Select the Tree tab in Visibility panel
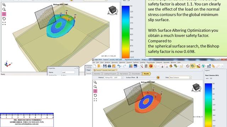The width and height of the screenshot is (227, 127). point(88,70)
